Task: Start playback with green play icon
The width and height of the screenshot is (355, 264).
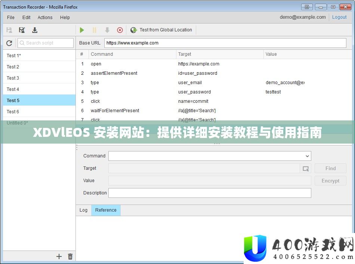Action: [82, 30]
